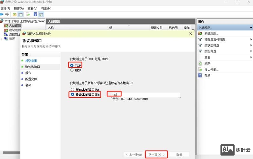Expand 查看 submenu arrow in actions pane
253x159 pixels.
[x=251, y=57]
